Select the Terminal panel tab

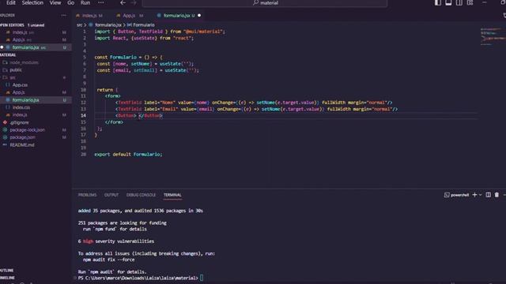click(x=172, y=195)
